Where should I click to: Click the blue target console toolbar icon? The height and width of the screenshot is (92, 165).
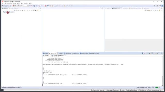point(48,6)
